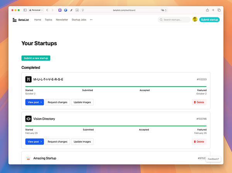
Task: Click Submit a new startup button
Action: coord(36,58)
